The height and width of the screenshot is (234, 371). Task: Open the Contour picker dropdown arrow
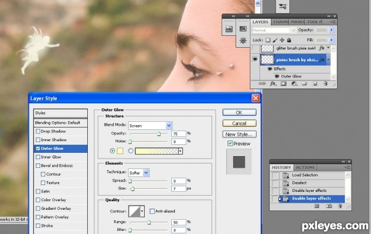pos(142,211)
